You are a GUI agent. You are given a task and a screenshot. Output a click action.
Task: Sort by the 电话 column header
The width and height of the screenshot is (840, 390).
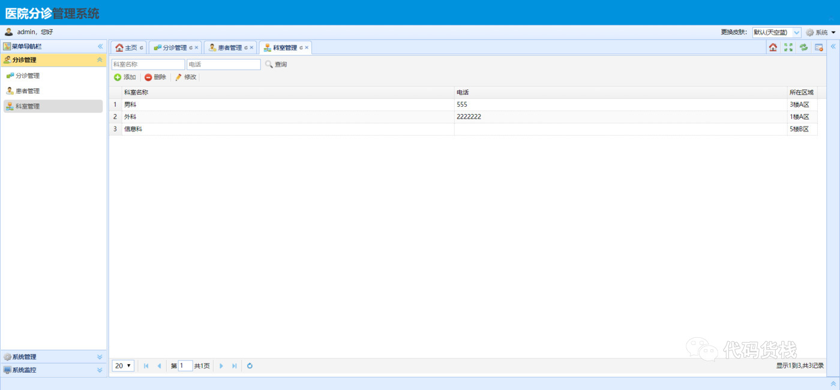click(x=620, y=92)
